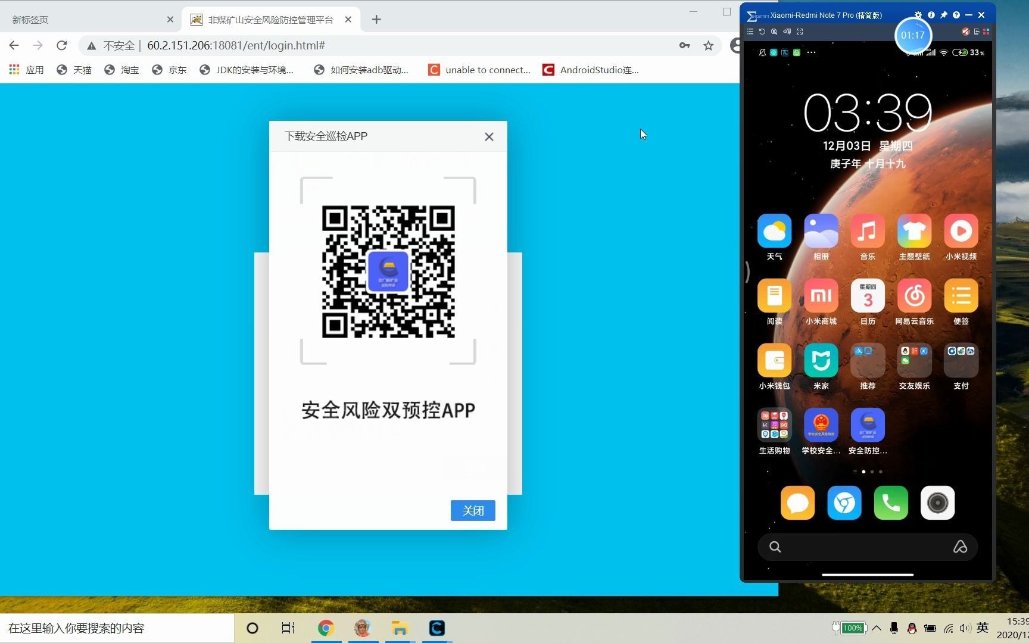
Task: Click the 关闭 button in the dialog
Action: (x=473, y=510)
